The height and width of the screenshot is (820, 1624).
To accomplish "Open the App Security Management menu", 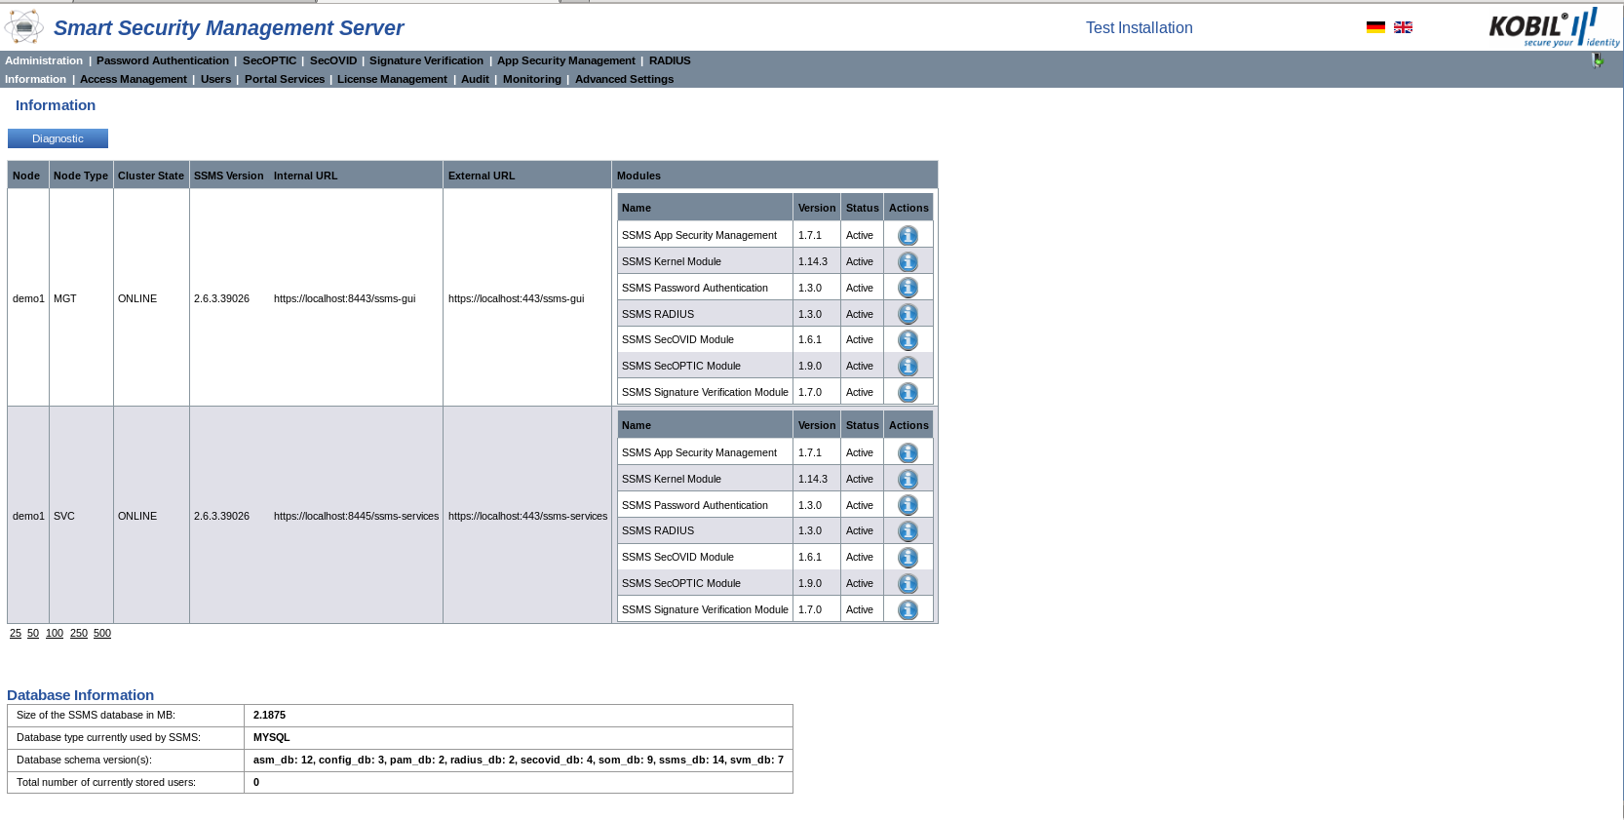I will coord(566,60).
